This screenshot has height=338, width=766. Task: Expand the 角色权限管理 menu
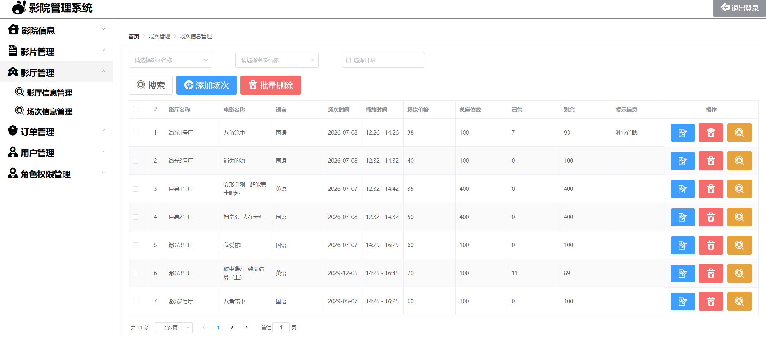(57, 173)
